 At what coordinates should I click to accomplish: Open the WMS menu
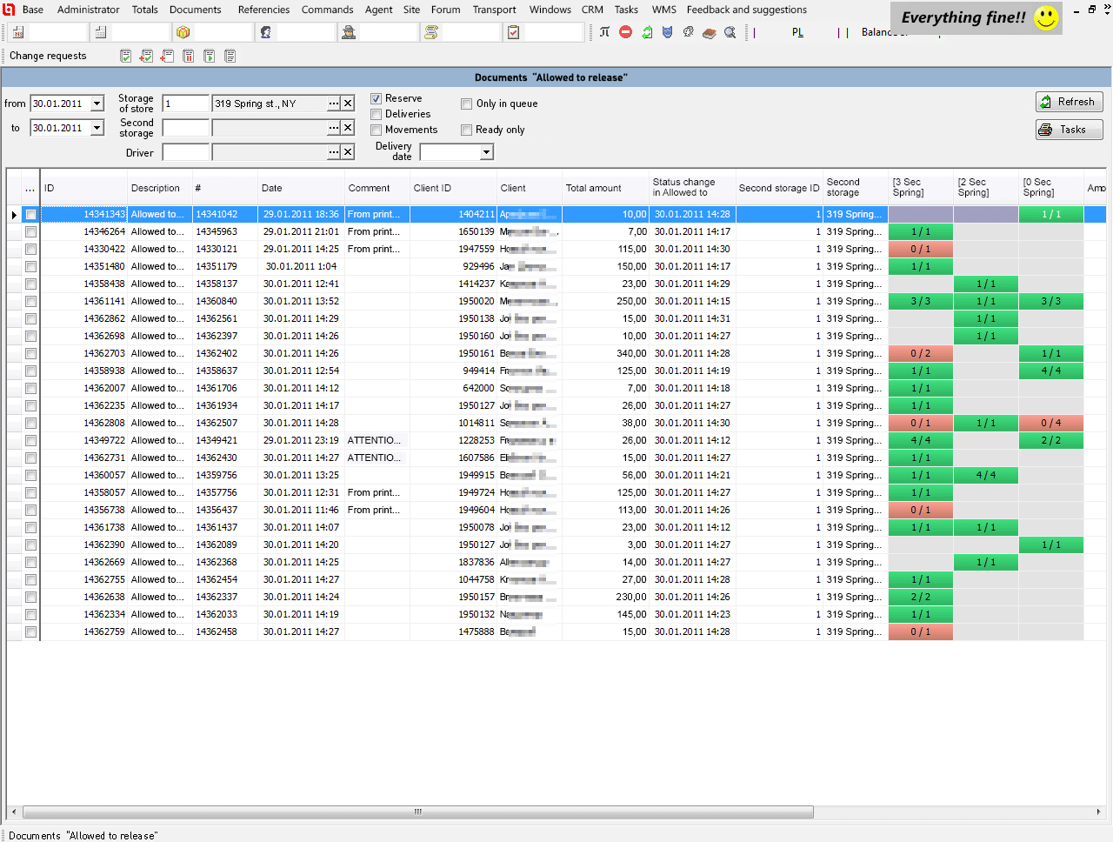point(664,10)
